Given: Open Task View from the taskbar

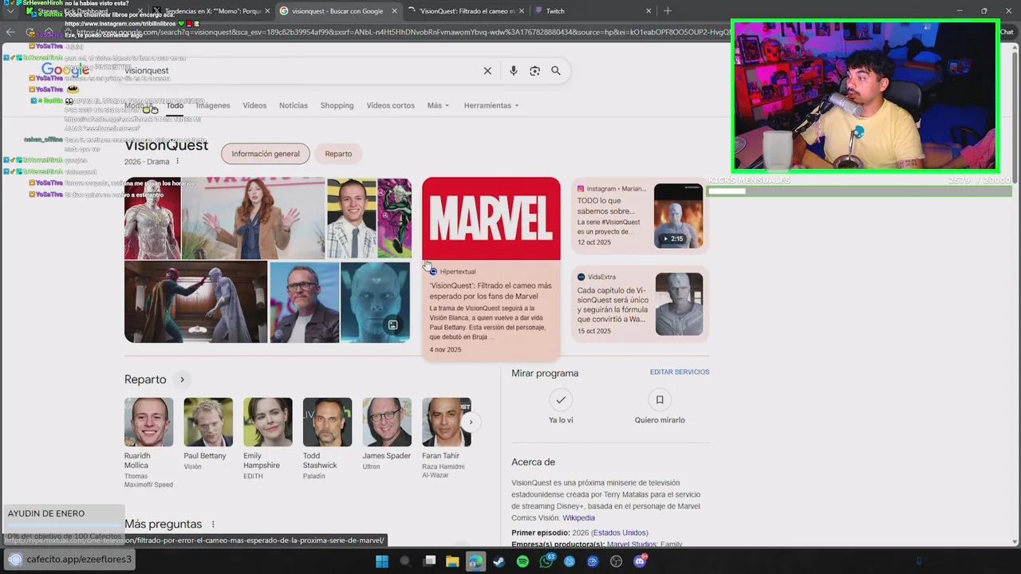Looking at the screenshot, I should (429, 561).
